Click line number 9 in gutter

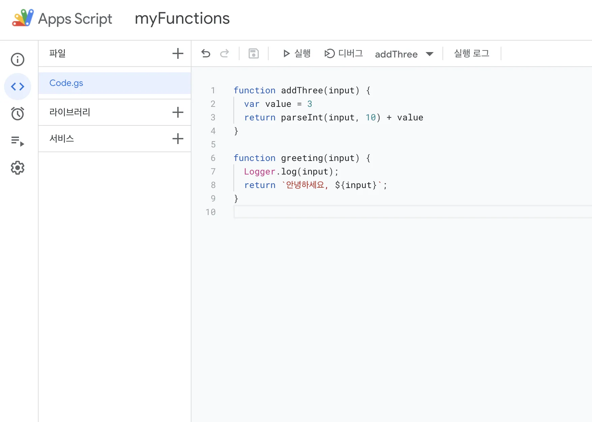tap(213, 199)
